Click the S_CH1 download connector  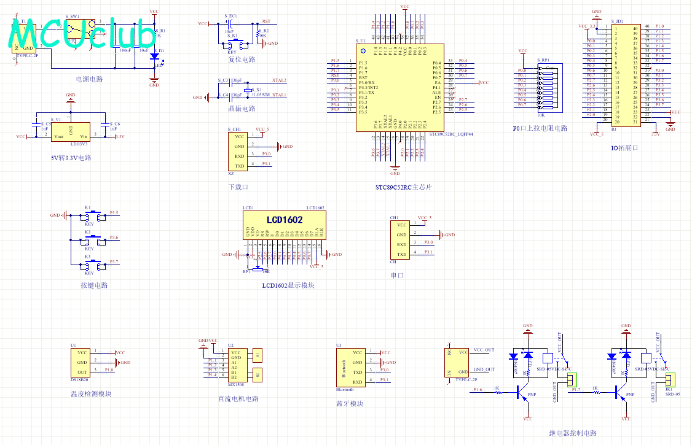[237, 151]
